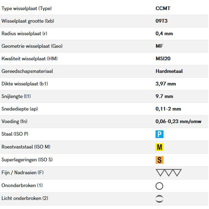Select the 3,97 mm thickness value
The image size is (209, 209).
166,84
